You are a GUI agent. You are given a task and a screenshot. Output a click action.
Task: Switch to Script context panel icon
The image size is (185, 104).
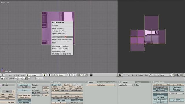tap(18, 79)
